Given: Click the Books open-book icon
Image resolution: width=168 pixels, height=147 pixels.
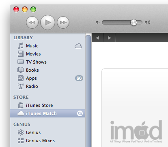Looking at the screenshot, I should (21, 70).
